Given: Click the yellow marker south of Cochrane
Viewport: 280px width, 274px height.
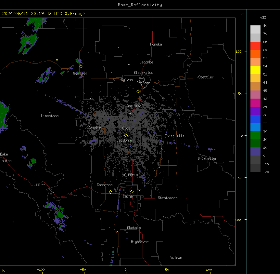Looking at the screenshot, I should [110, 192].
